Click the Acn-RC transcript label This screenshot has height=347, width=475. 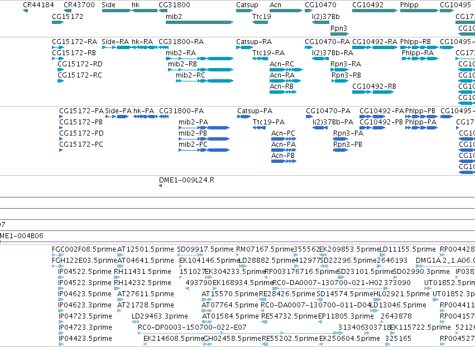[282, 64]
